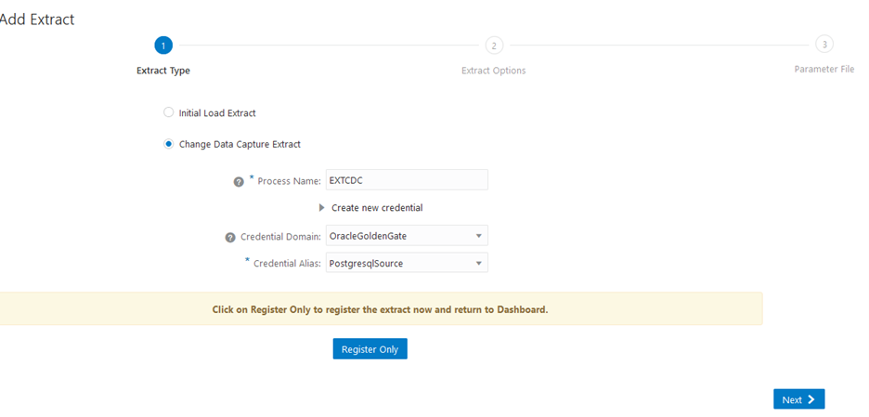
Task: Click the Extract Type step label
Action: pyautogui.click(x=163, y=71)
